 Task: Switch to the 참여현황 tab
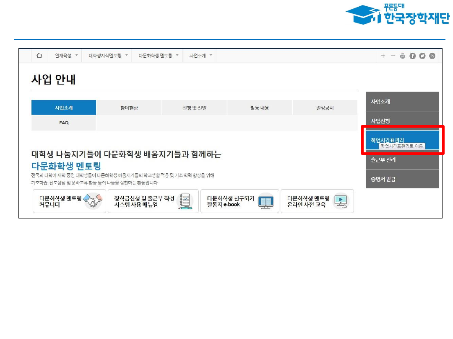[129, 108]
